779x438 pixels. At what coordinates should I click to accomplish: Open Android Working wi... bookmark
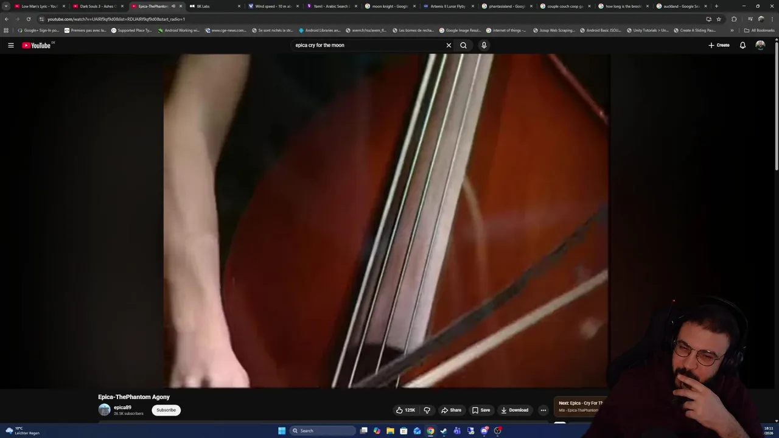[x=179, y=30]
